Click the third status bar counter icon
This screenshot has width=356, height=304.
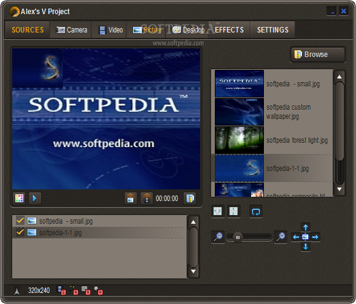86,291
